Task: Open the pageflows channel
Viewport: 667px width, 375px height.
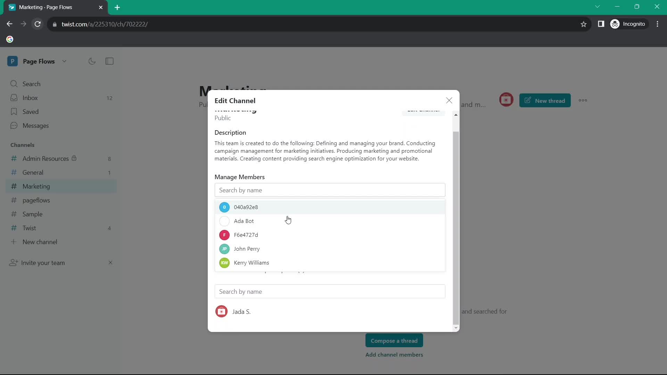Action: coord(36,200)
